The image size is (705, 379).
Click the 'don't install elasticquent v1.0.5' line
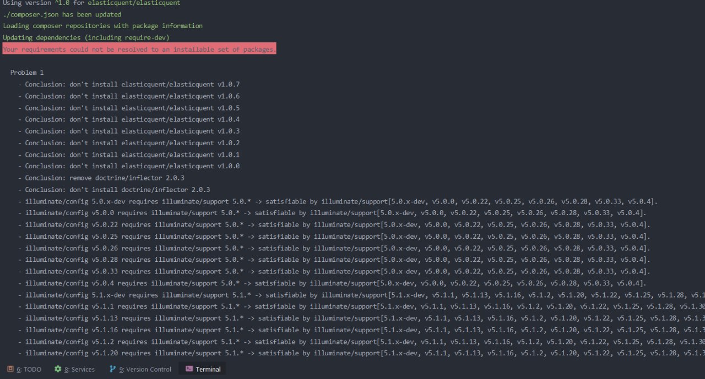128,108
